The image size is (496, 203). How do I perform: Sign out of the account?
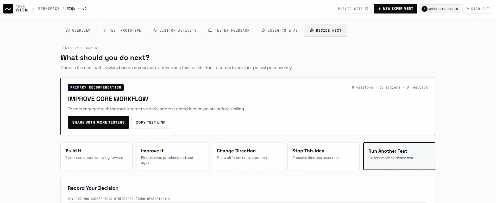coord(477,9)
